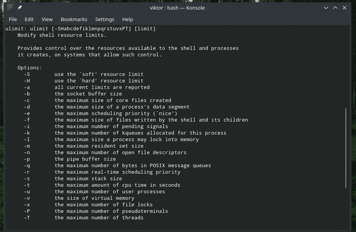This screenshot has width=356, height=232.
Task: Click the "Modify shell resource limits." text
Action: coord(62,35)
